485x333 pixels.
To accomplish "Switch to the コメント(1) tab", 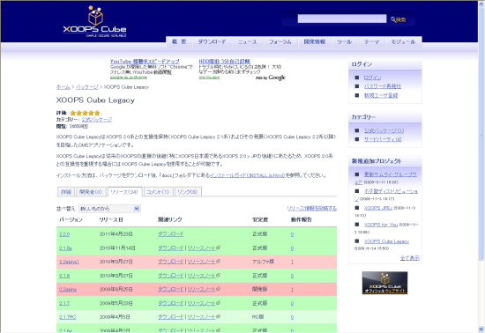I will coord(158,192).
